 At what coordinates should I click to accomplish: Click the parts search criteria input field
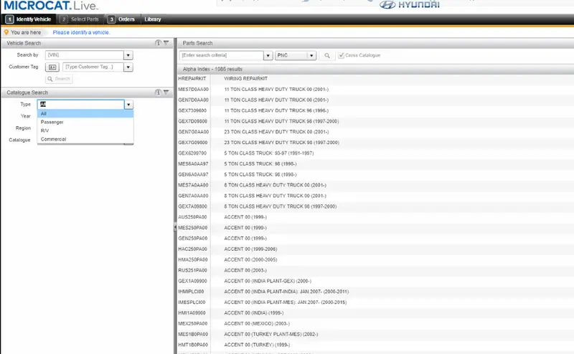tap(222, 55)
